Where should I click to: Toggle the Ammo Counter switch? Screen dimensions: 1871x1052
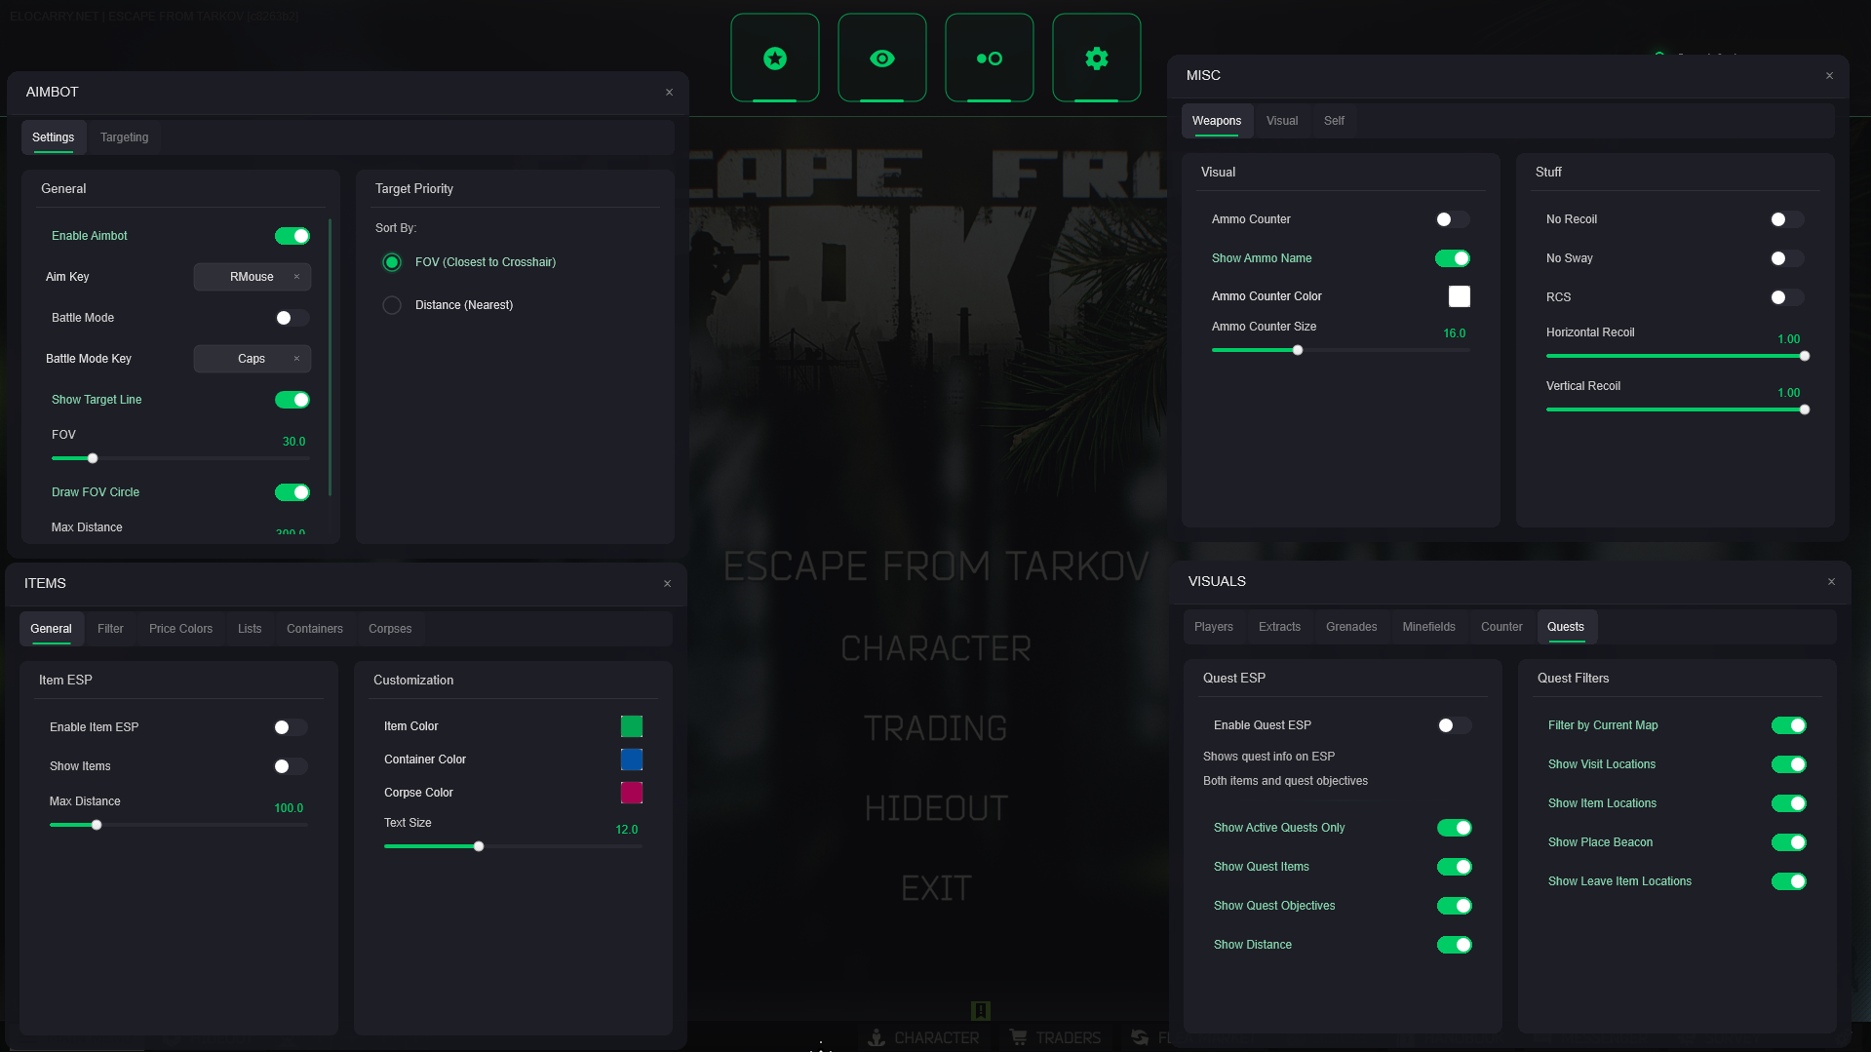1452,219
